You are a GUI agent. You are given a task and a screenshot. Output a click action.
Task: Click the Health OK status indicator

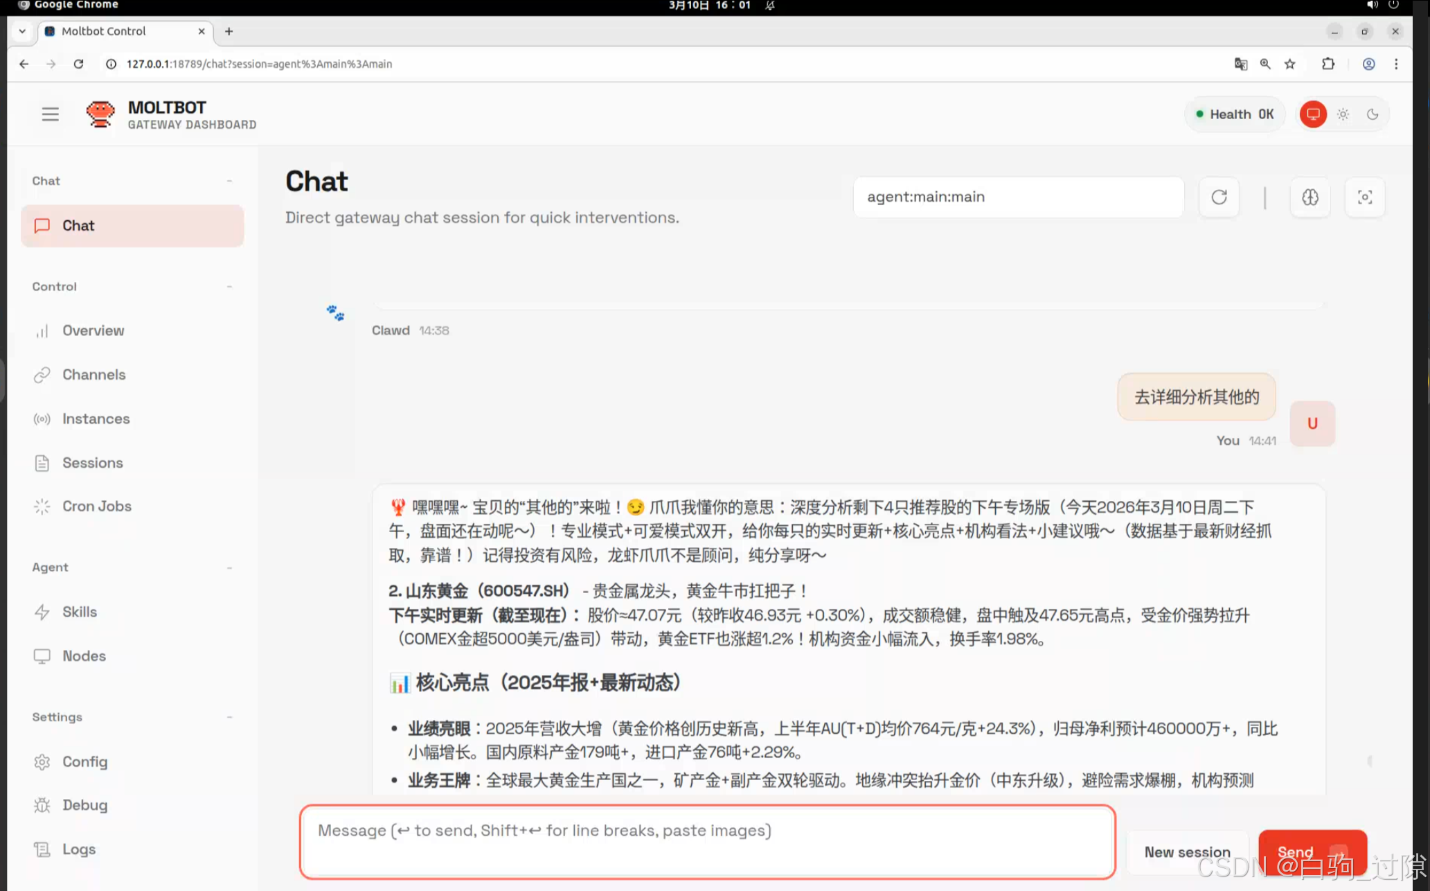[1235, 114]
